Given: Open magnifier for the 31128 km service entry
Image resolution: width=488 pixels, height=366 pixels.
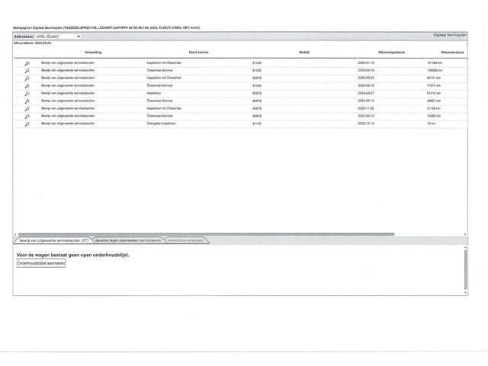Looking at the screenshot, I should pos(27,108).
